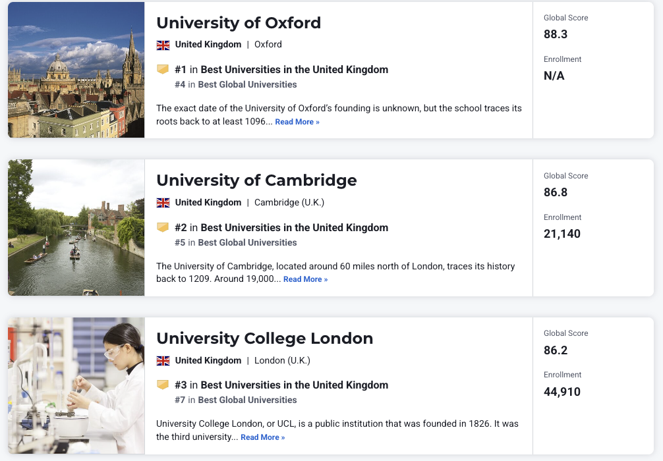663x461 pixels.
Task: Click the UK flag icon beside Oxford
Action: click(163, 45)
